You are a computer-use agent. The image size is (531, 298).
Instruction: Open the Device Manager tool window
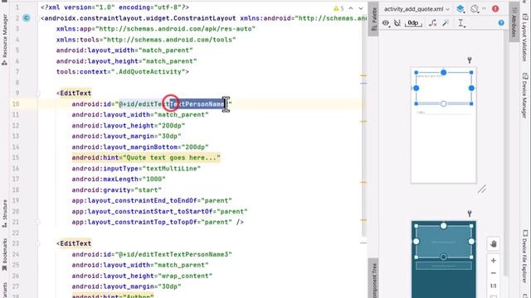click(x=524, y=95)
